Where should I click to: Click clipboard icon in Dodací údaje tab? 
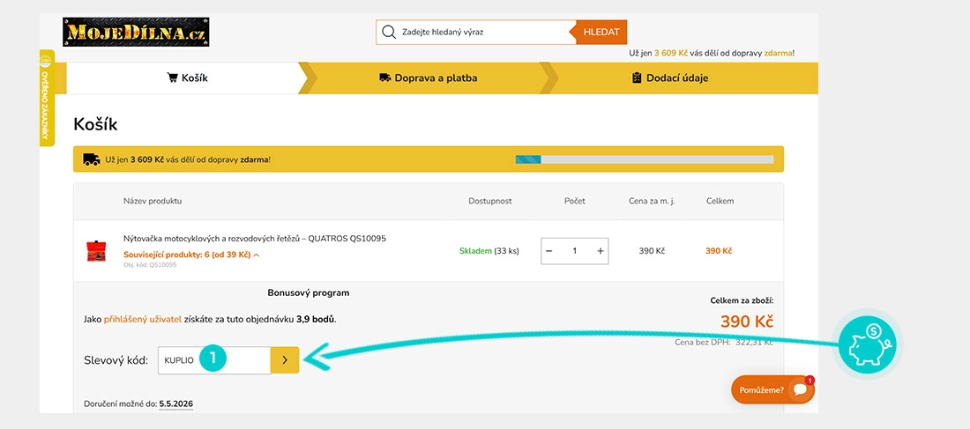tap(637, 78)
